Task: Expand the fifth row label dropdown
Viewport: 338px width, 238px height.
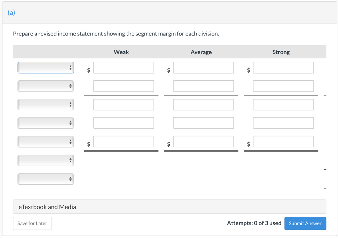Action: (46, 142)
